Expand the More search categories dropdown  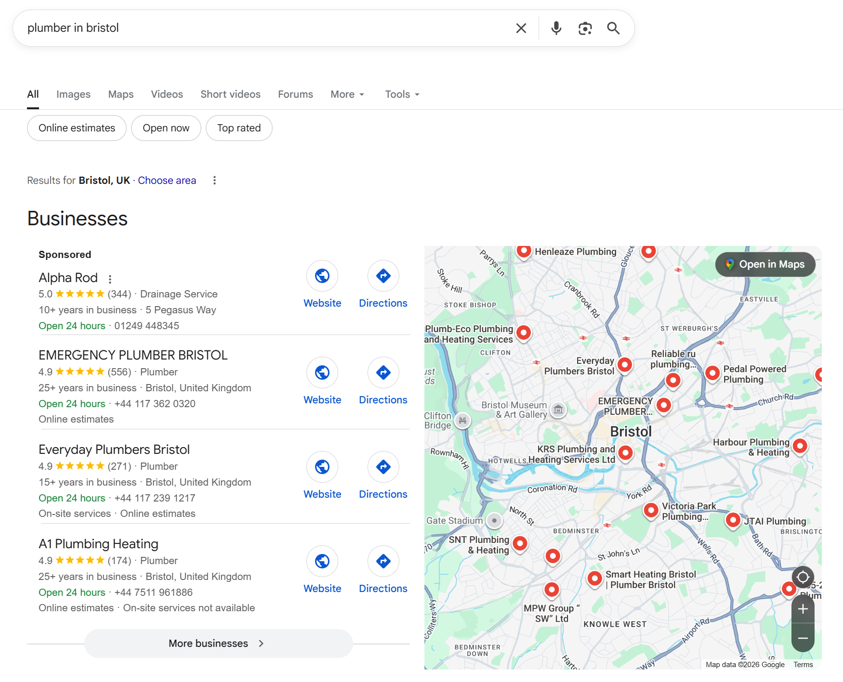pos(347,94)
